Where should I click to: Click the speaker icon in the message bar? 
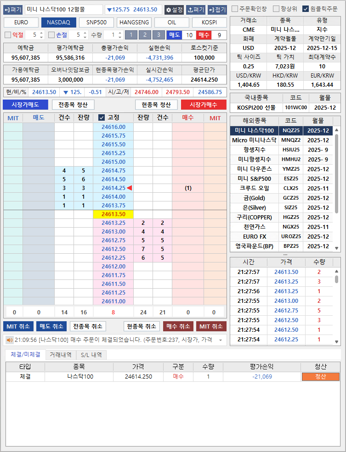click(9, 340)
